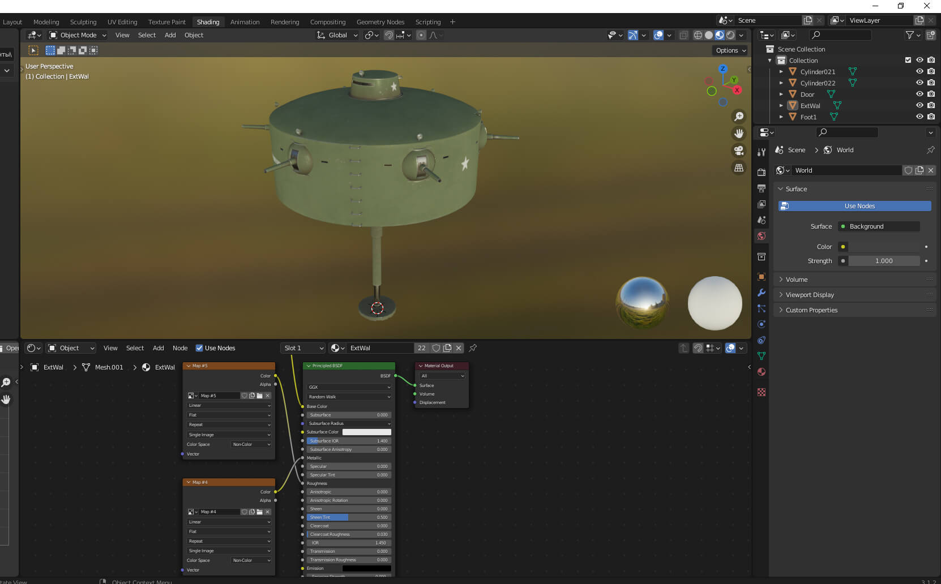Open the Material properties tab icon
The width and height of the screenshot is (941, 584).
tap(762, 372)
